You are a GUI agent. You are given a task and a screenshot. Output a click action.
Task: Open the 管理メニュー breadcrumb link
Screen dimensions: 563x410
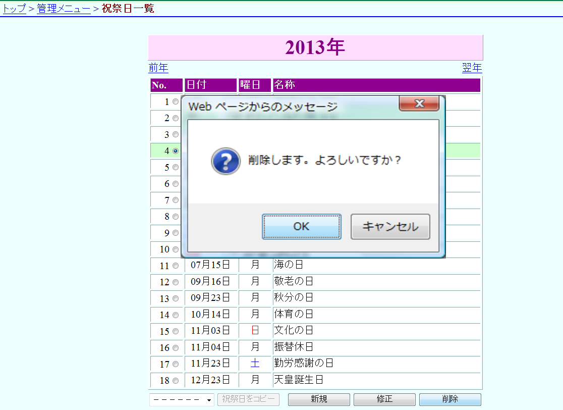pos(64,8)
